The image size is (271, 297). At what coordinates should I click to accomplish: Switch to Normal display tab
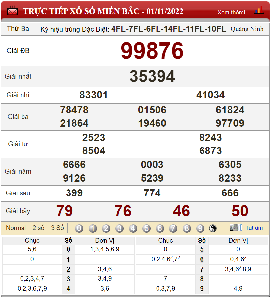16,228
